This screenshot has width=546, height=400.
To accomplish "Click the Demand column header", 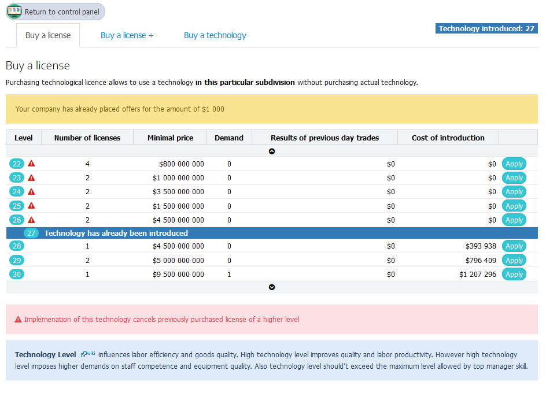I will (x=229, y=138).
